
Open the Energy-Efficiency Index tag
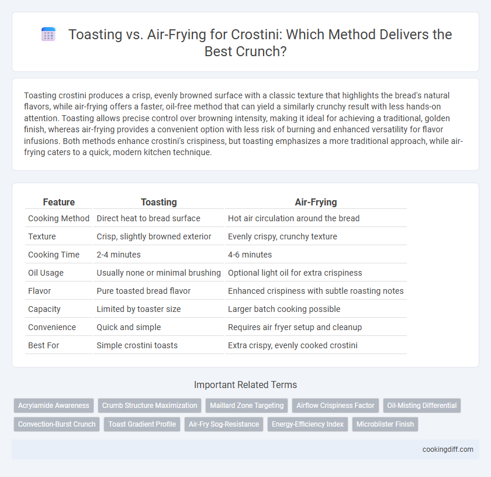pos(307,424)
